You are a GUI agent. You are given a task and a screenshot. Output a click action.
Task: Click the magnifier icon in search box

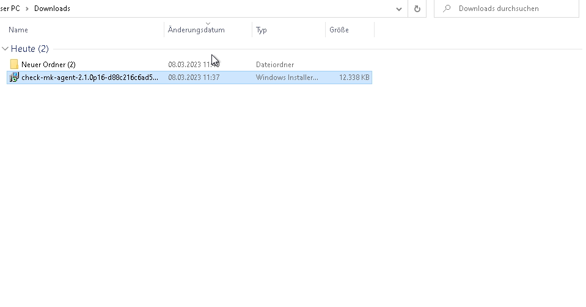click(x=447, y=9)
